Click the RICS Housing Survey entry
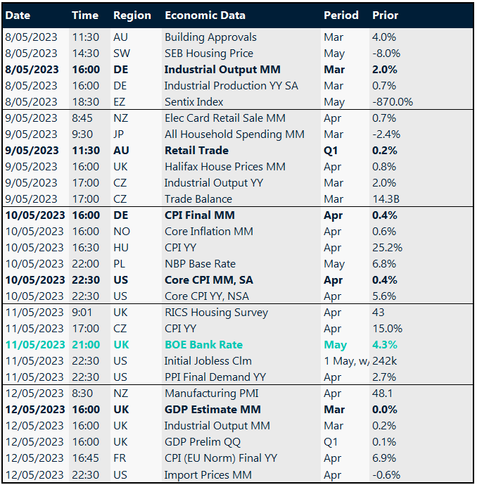 pyautogui.click(x=215, y=312)
